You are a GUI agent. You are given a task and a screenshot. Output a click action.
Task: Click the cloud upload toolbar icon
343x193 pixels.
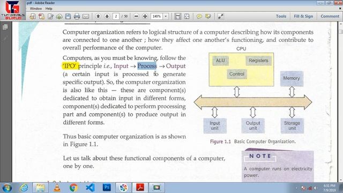tap(59, 16)
